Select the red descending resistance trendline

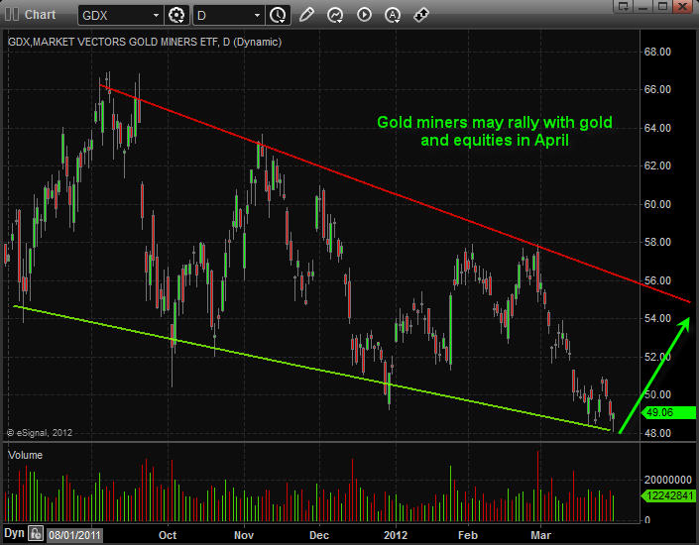pyautogui.click(x=395, y=193)
